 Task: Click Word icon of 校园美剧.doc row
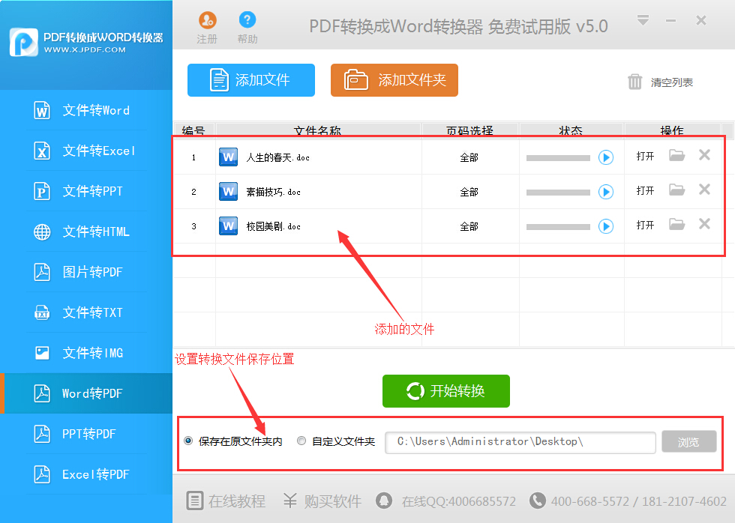(228, 226)
